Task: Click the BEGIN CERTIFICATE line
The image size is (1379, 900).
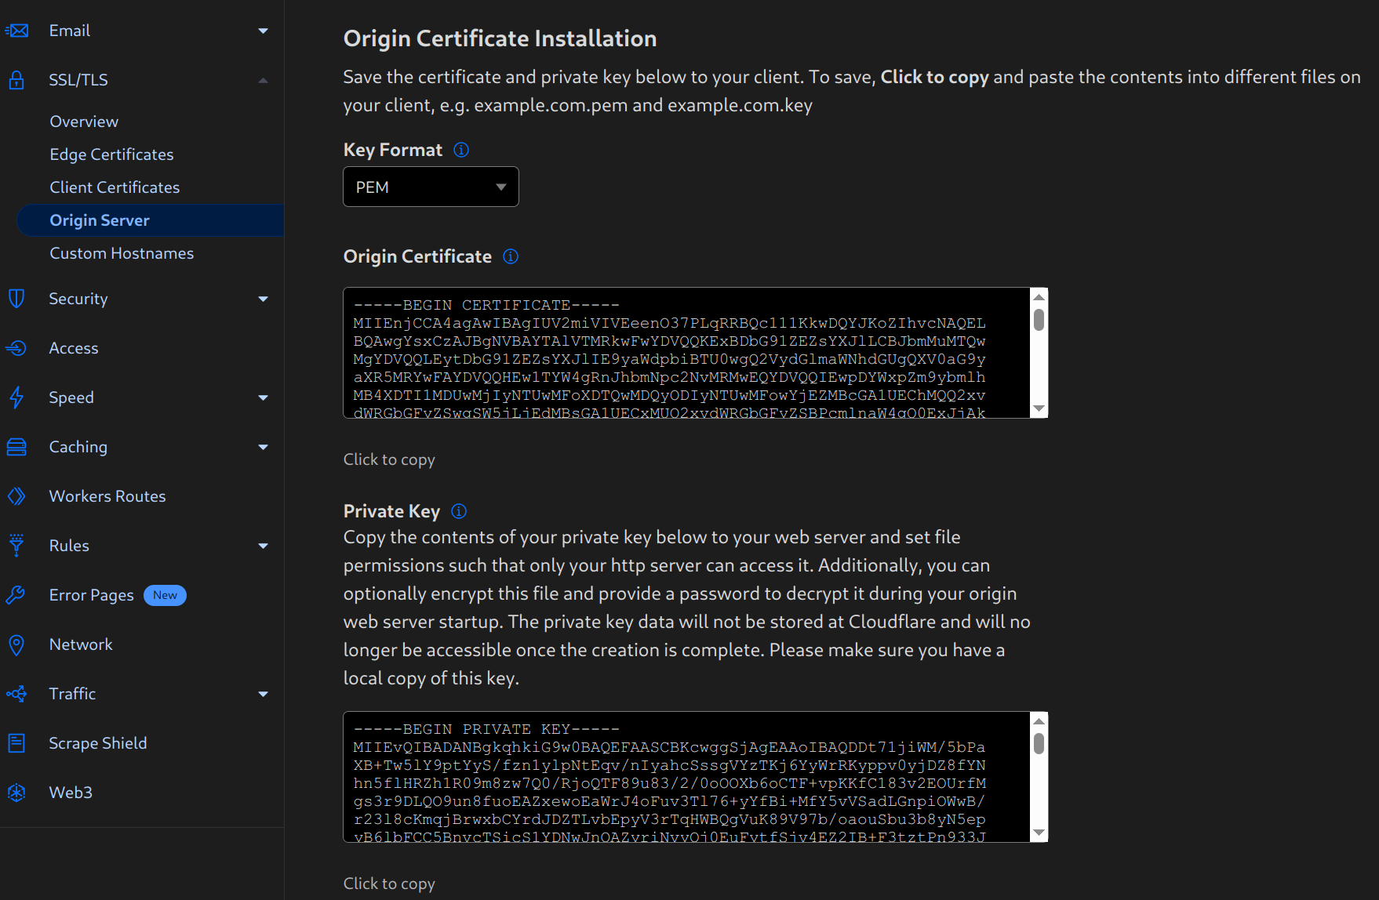Action: [x=486, y=305]
